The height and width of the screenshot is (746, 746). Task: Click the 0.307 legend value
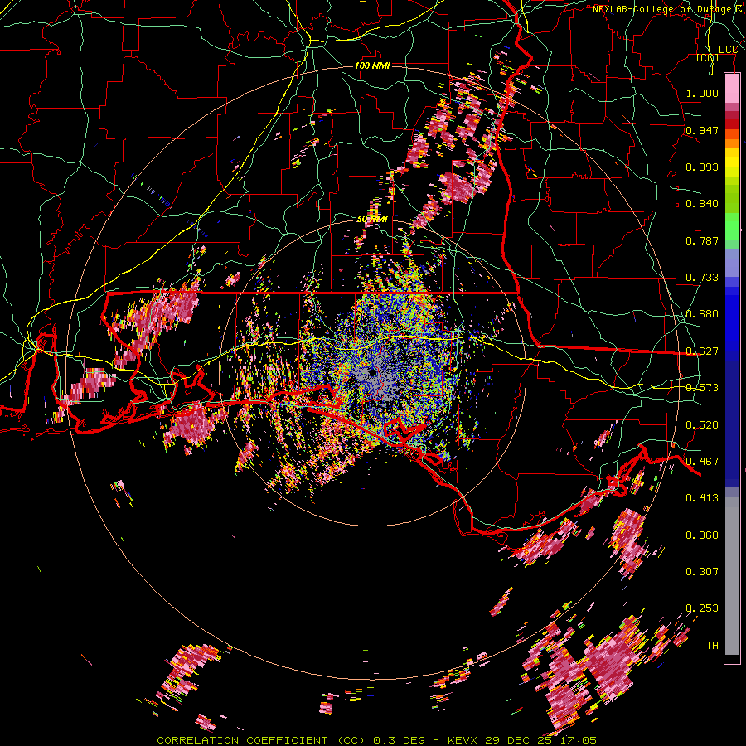coord(702,572)
